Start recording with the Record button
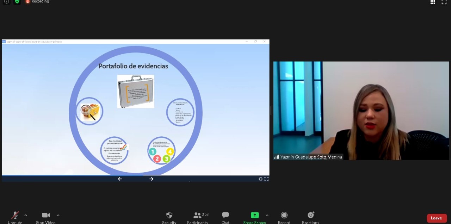Image resolution: width=451 pixels, height=224 pixels. tap(284, 215)
